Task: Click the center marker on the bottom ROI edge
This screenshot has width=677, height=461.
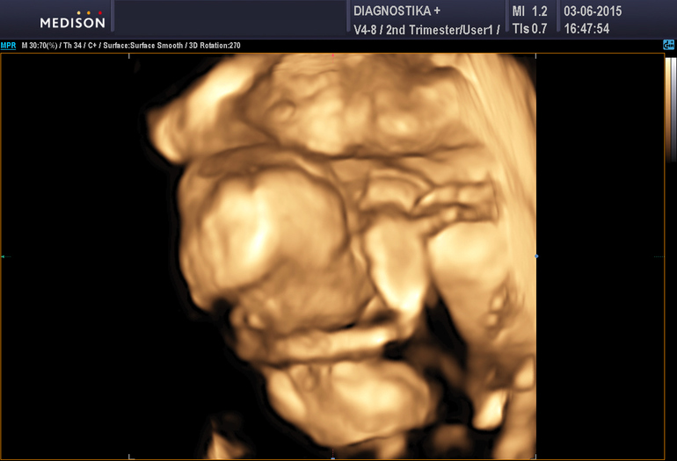Action: pos(332,457)
